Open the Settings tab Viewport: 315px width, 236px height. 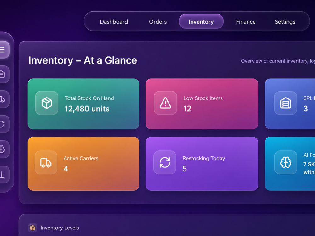[x=285, y=22]
